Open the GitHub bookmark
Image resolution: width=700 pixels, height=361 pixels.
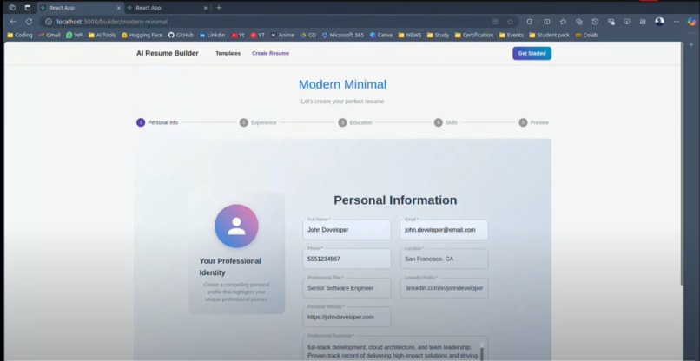[x=181, y=35]
